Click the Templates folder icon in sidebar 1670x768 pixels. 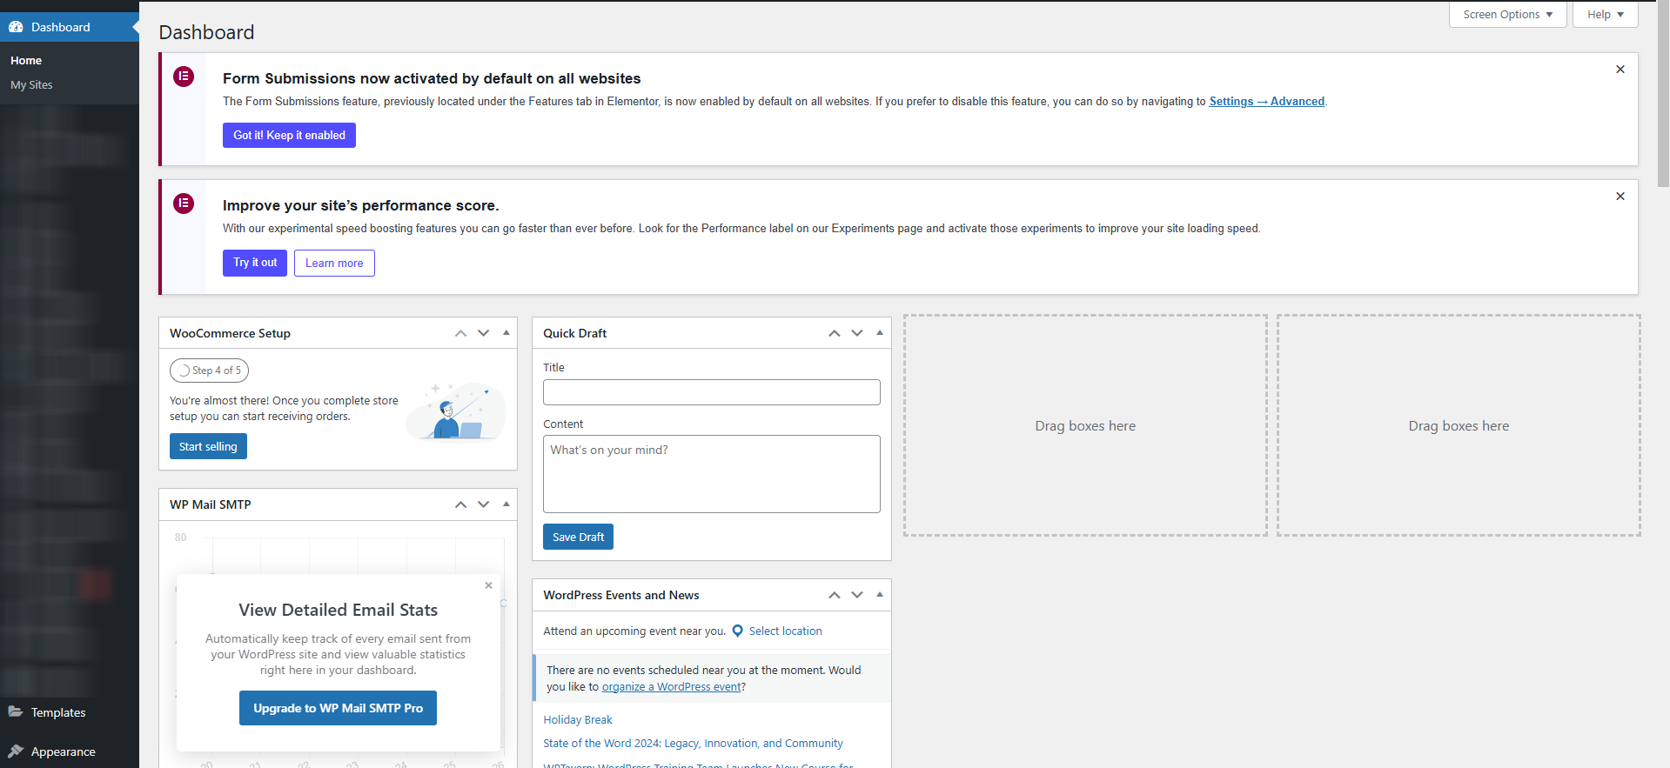point(16,711)
